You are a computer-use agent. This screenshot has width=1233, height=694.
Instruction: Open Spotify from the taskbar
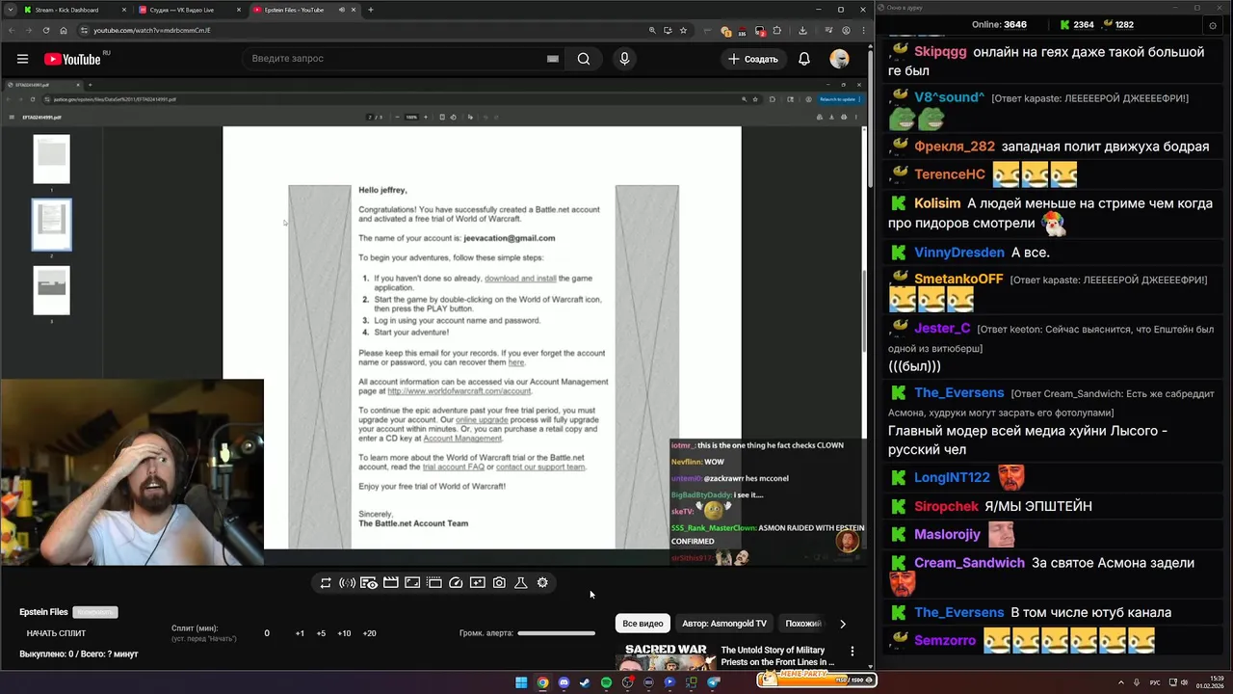[606, 682]
